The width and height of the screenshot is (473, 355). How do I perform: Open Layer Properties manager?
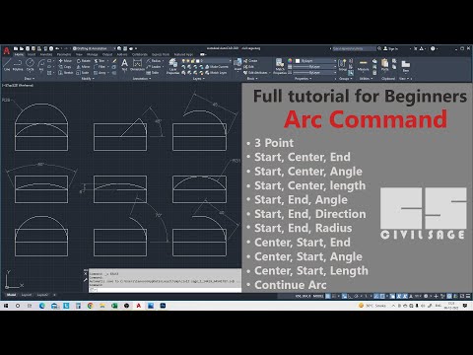click(x=172, y=66)
